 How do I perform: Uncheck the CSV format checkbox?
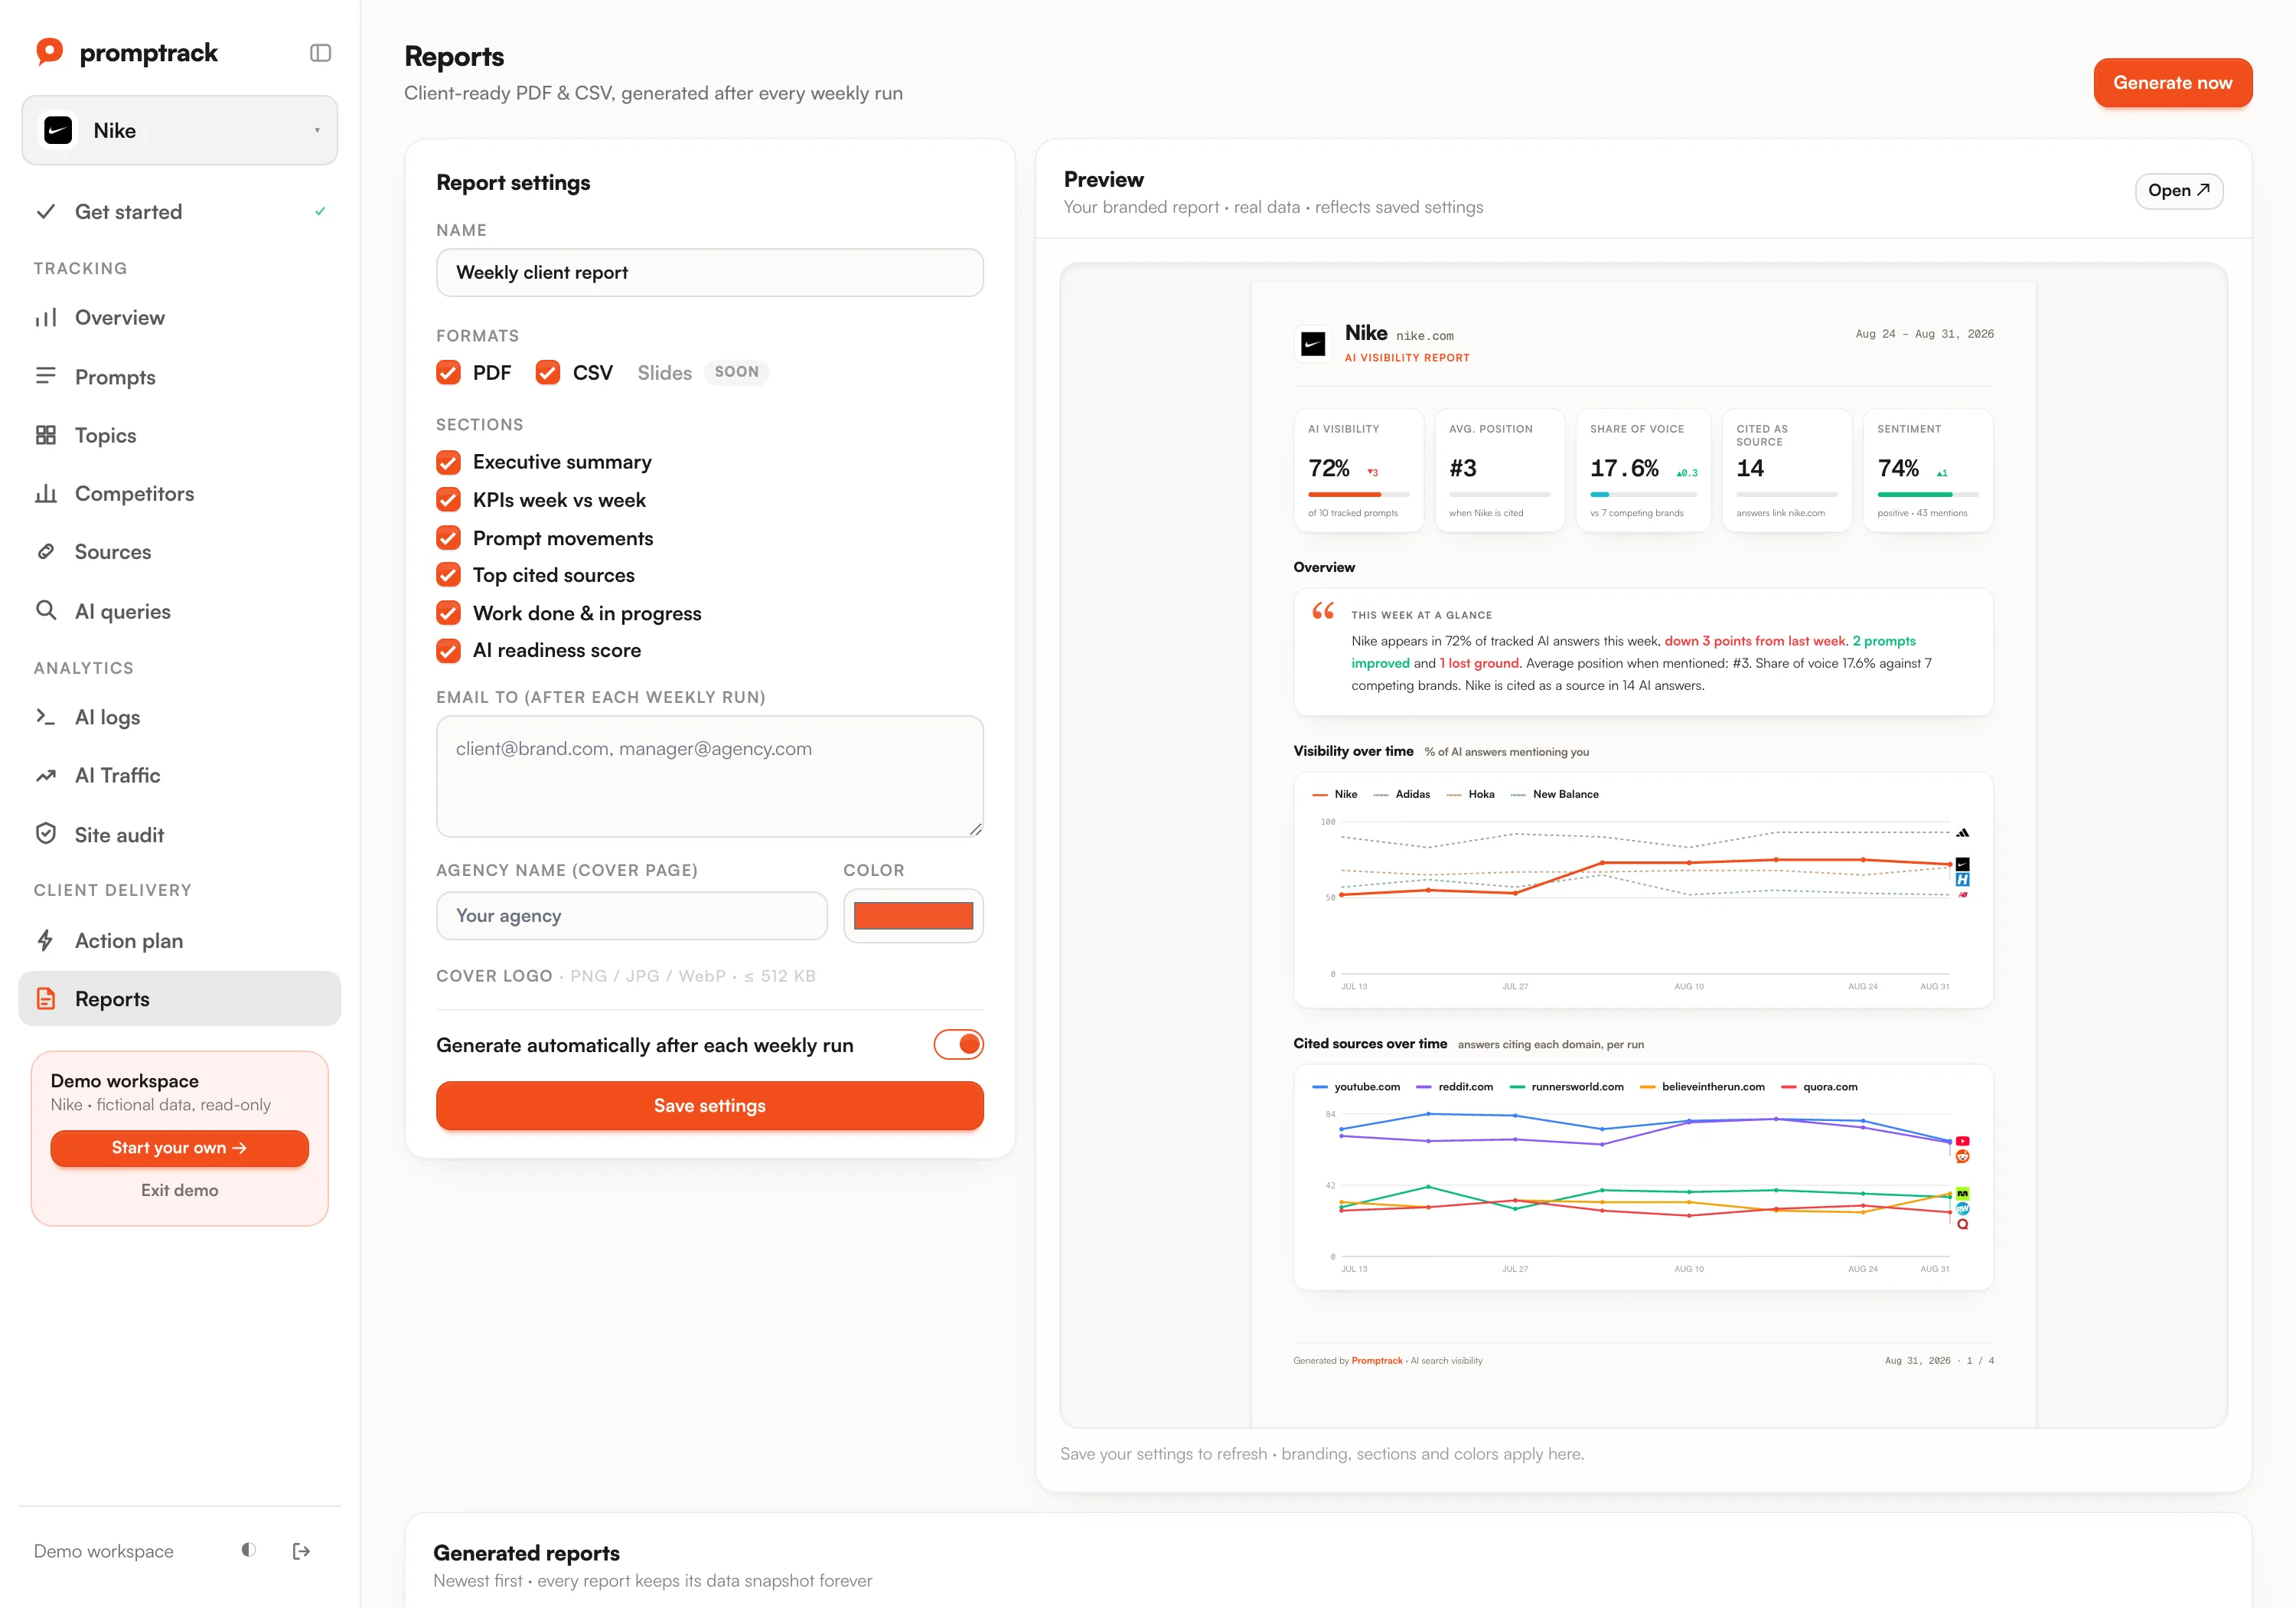pyautogui.click(x=548, y=372)
